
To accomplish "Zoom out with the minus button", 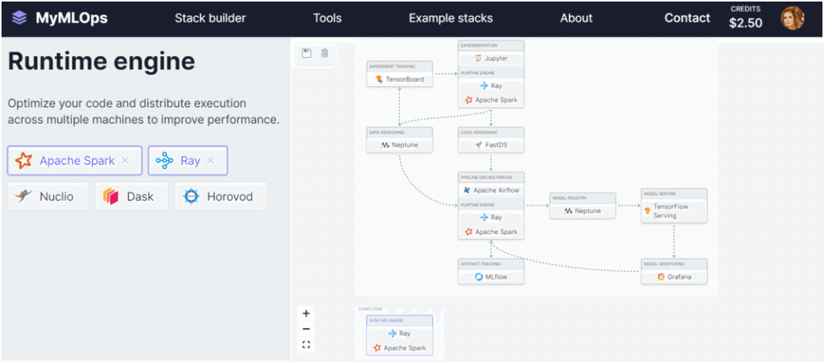I will pos(306,329).
